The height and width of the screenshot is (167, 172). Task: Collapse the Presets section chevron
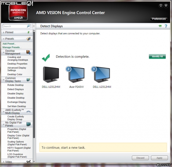point(3,39)
